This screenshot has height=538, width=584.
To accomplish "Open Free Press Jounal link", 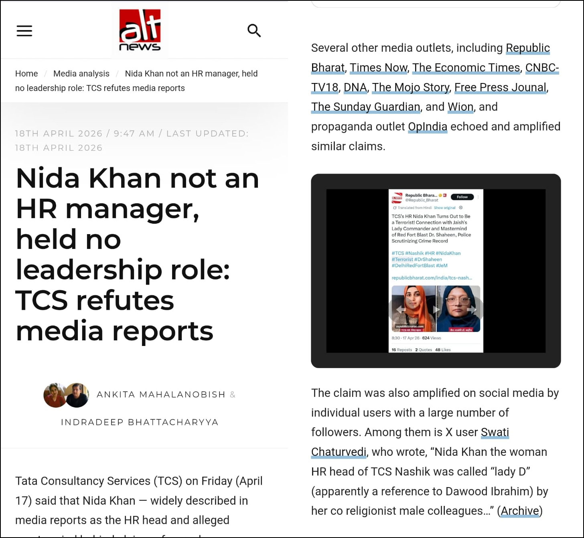I will pyautogui.click(x=500, y=87).
